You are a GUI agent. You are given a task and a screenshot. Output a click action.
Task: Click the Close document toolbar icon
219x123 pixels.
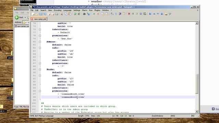pyautogui.click(x=49, y=14)
